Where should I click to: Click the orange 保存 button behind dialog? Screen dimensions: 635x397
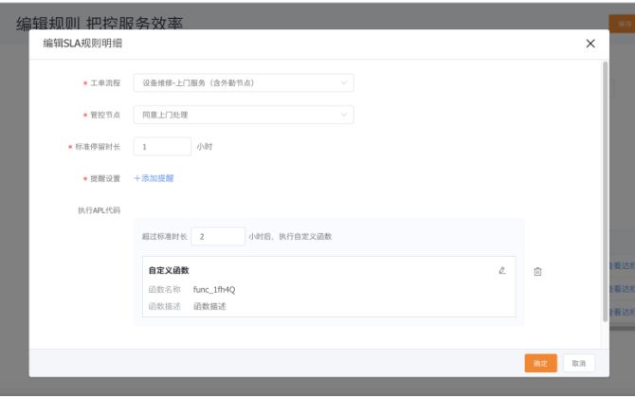pos(624,24)
